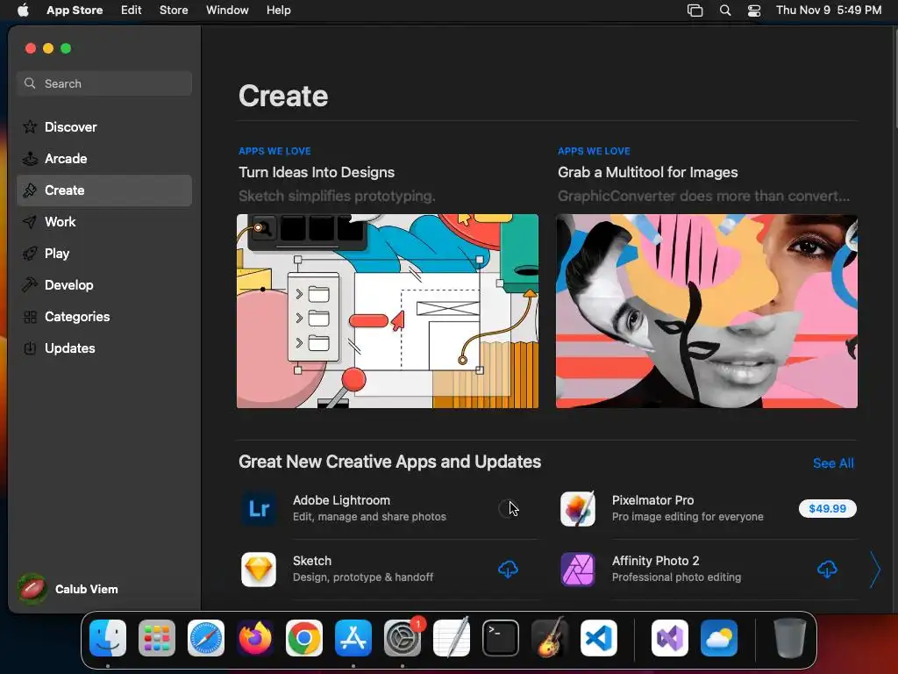This screenshot has height=674, width=898.
Task: Click the Pixelmator Pro app title
Action: pos(652,500)
